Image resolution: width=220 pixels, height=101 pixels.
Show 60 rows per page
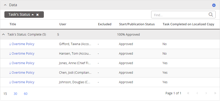tap(26, 94)
